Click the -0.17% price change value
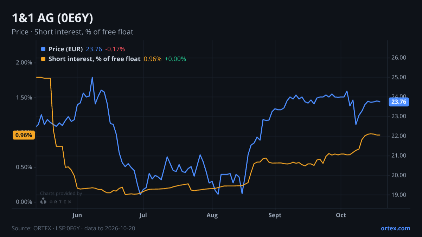The width and height of the screenshot is (422, 237). (x=115, y=49)
